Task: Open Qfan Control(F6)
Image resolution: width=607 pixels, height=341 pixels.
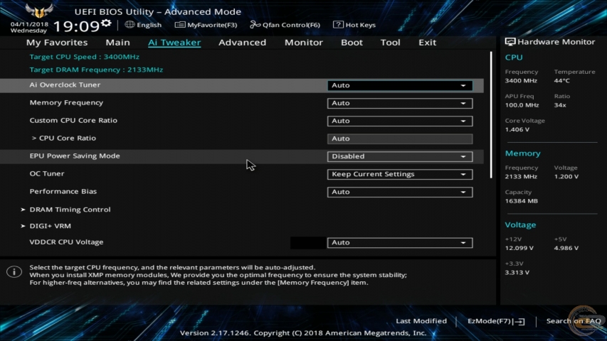Action: pyautogui.click(x=285, y=25)
